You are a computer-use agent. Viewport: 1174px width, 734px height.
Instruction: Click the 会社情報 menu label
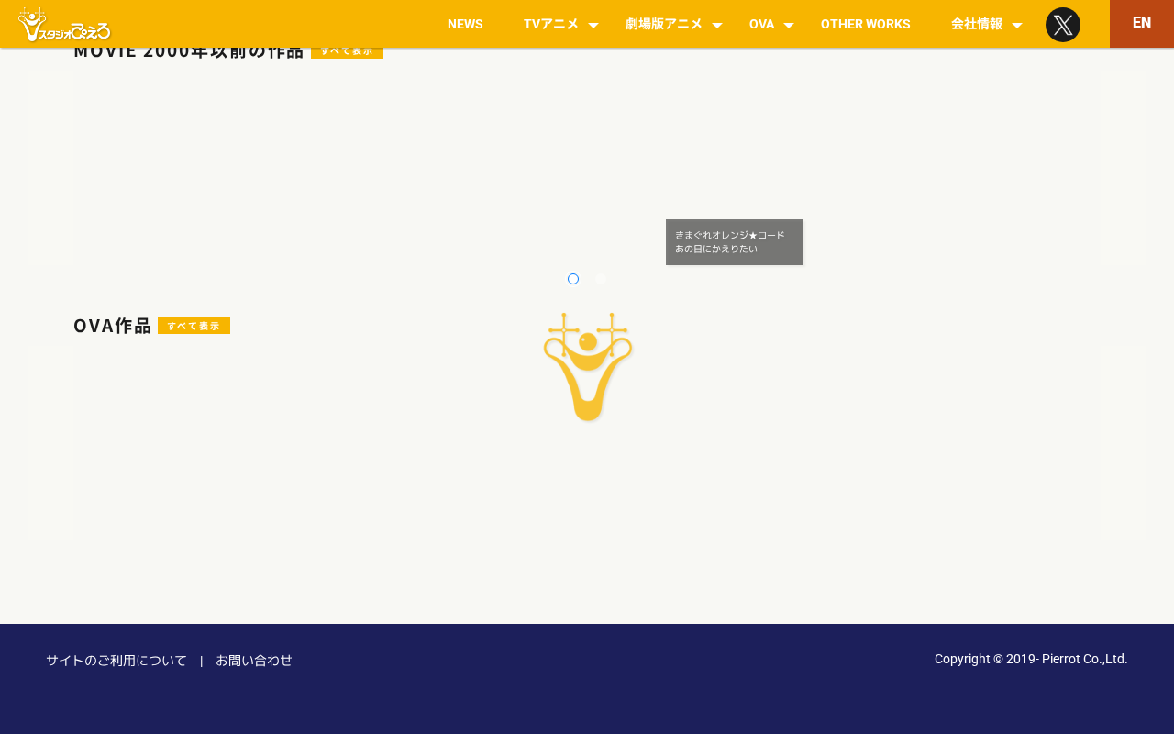pyautogui.click(x=977, y=24)
